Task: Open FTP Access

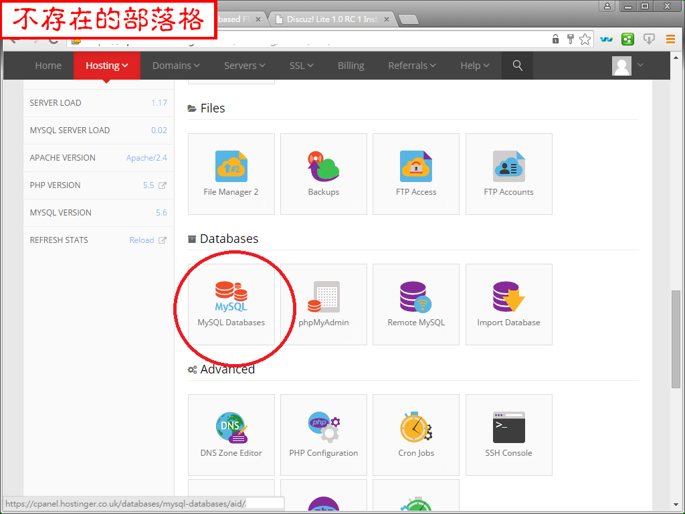Action: (x=416, y=174)
